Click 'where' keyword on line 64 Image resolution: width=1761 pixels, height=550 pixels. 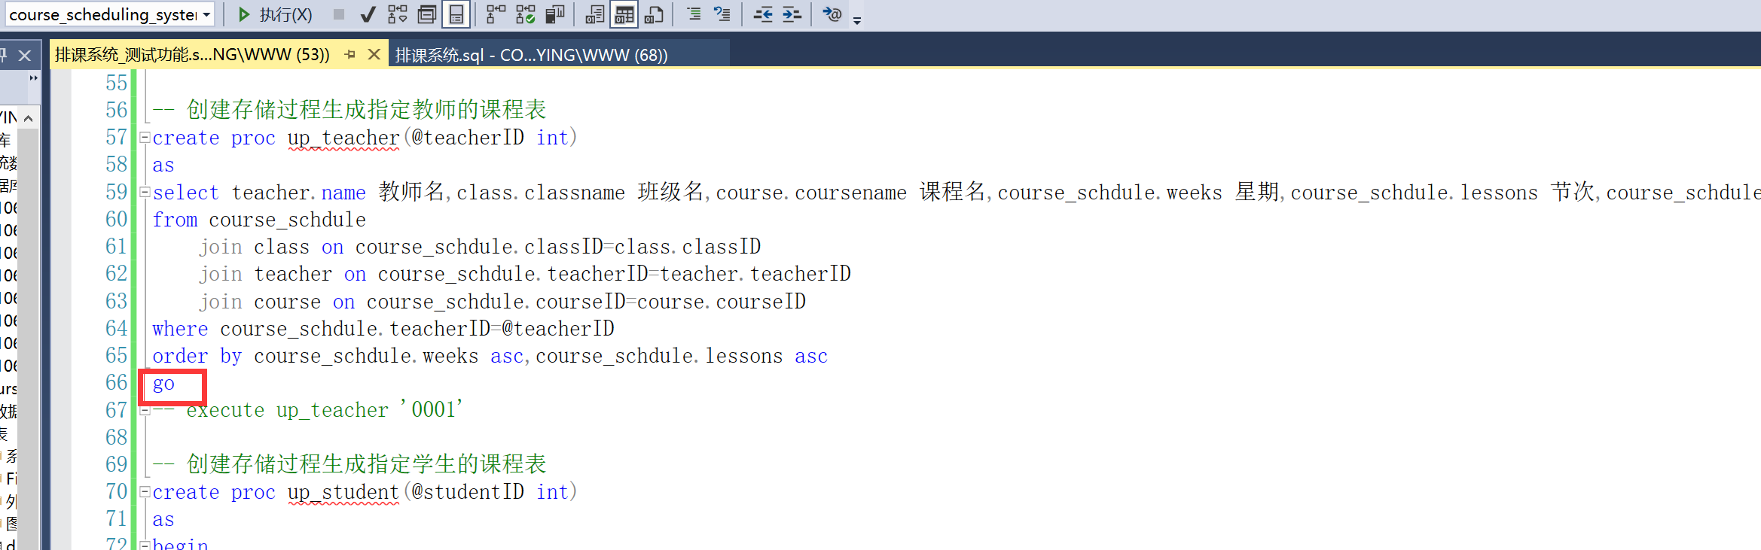(180, 329)
